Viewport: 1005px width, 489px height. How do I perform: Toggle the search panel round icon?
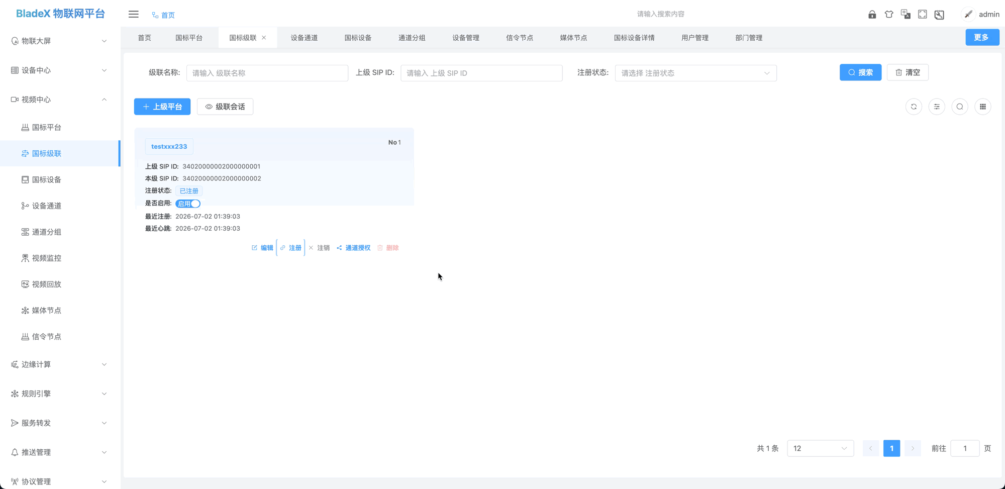(960, 107)
